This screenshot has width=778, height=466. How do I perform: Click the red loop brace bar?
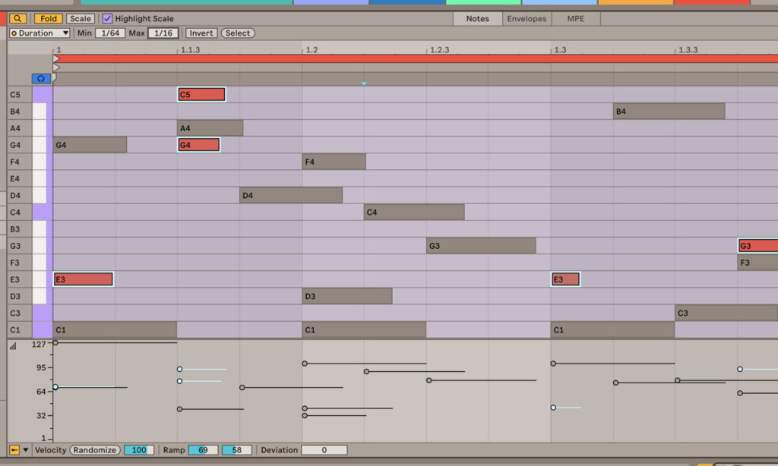(x=417, y=58)
